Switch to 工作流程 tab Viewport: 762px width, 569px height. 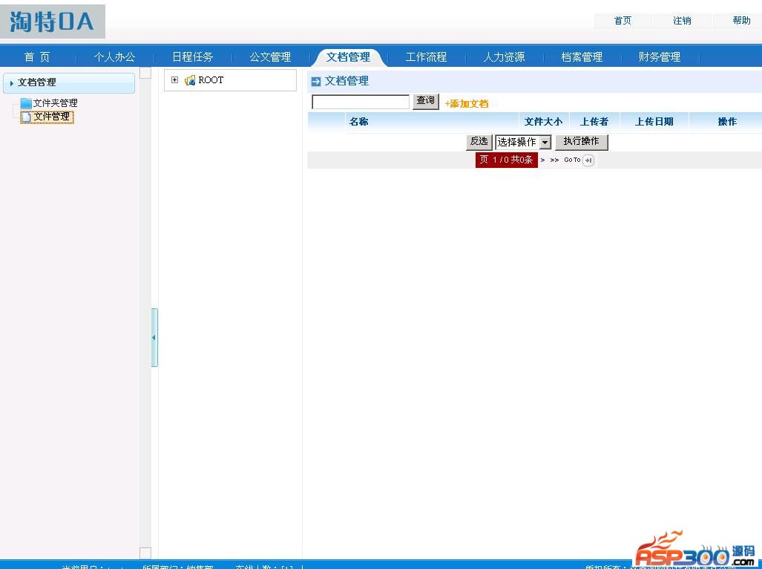tap(426, 57)
